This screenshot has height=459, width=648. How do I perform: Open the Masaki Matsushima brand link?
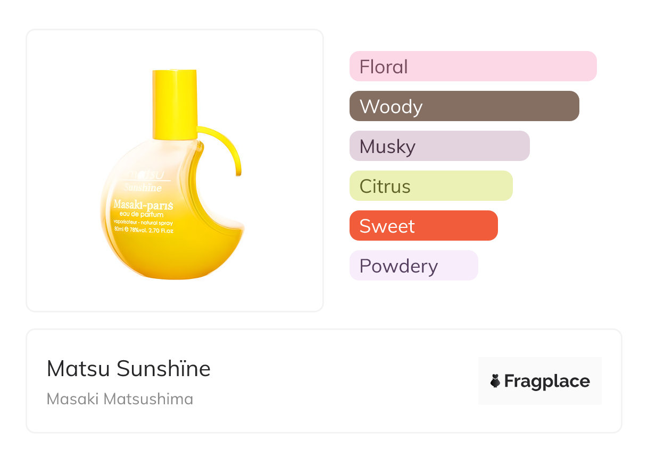coord(120,399)
